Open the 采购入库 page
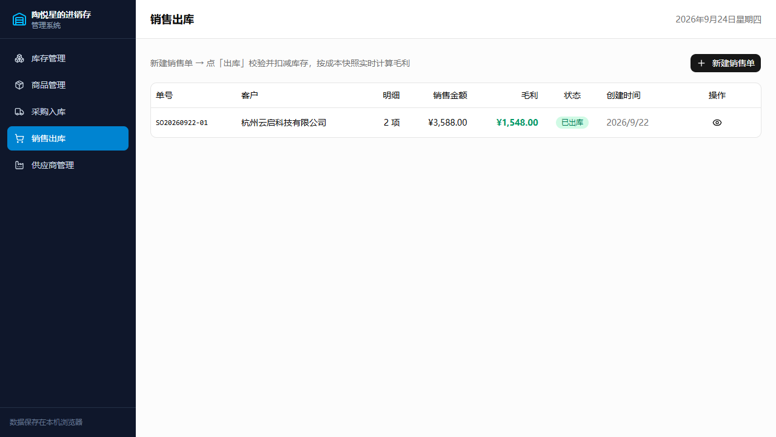Screen dimensions: 776x437 point(68,112)
